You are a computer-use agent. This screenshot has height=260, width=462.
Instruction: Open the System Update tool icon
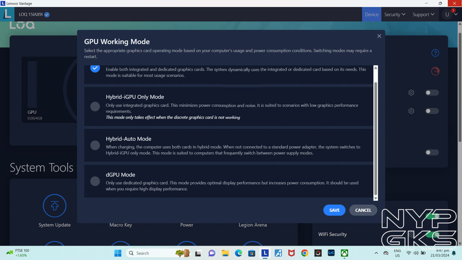55,206
